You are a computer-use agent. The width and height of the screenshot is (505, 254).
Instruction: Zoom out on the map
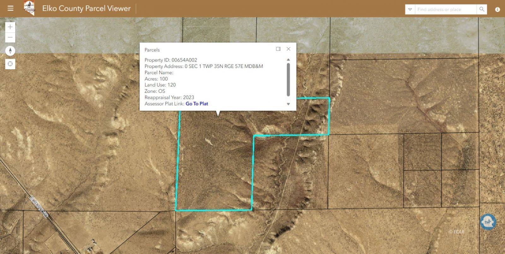point(10,37)
